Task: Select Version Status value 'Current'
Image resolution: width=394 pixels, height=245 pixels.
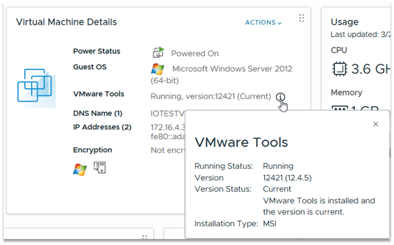Action: click(277, 189)
